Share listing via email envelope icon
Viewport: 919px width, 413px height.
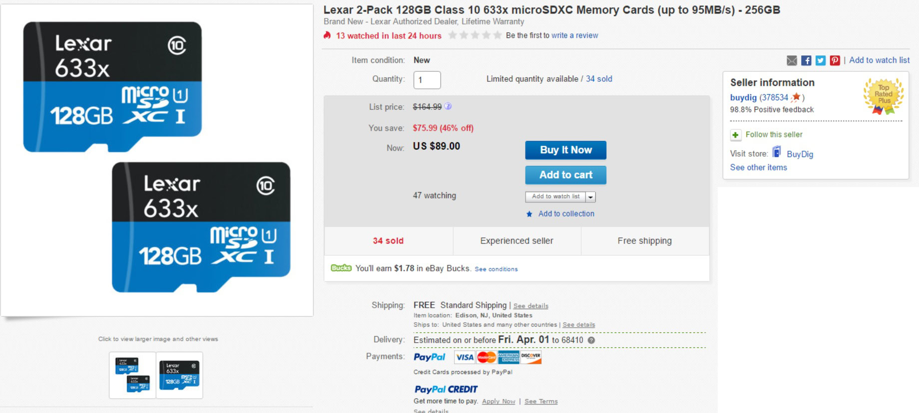point(792,60)
